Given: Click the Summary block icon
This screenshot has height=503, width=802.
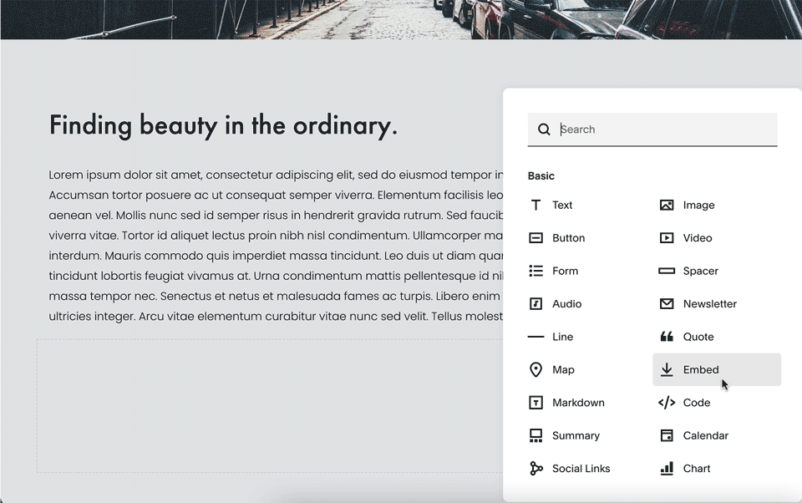Looking at the screenshot, I should point(536,435).
